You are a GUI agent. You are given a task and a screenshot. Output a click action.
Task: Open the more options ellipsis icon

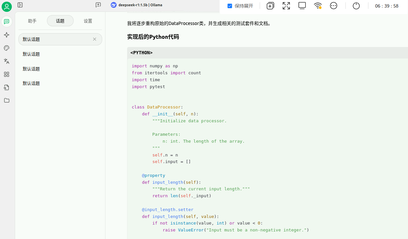click(334, 6)
